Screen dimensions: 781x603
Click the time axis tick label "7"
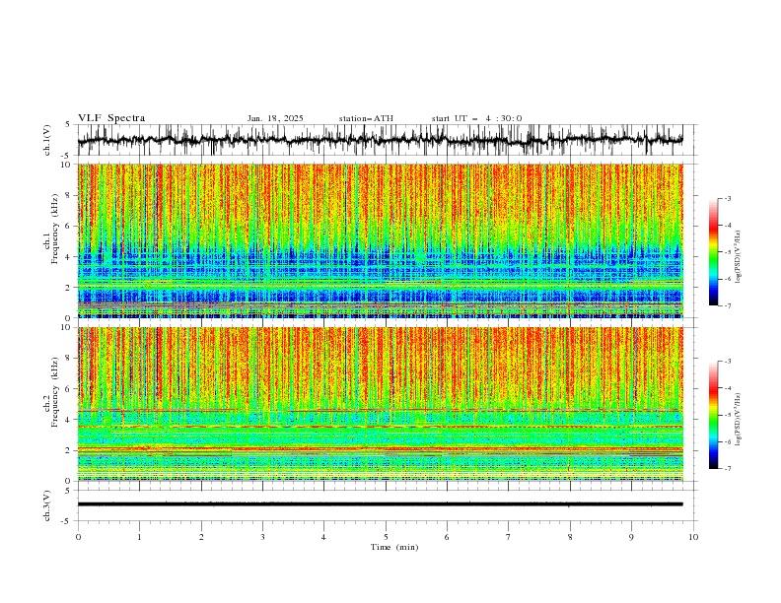509,537
